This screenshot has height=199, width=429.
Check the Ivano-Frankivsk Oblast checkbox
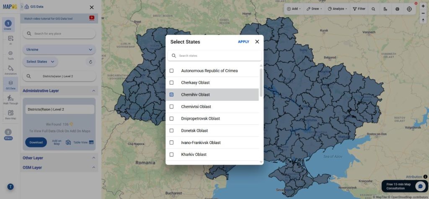(x=171, y=142)
